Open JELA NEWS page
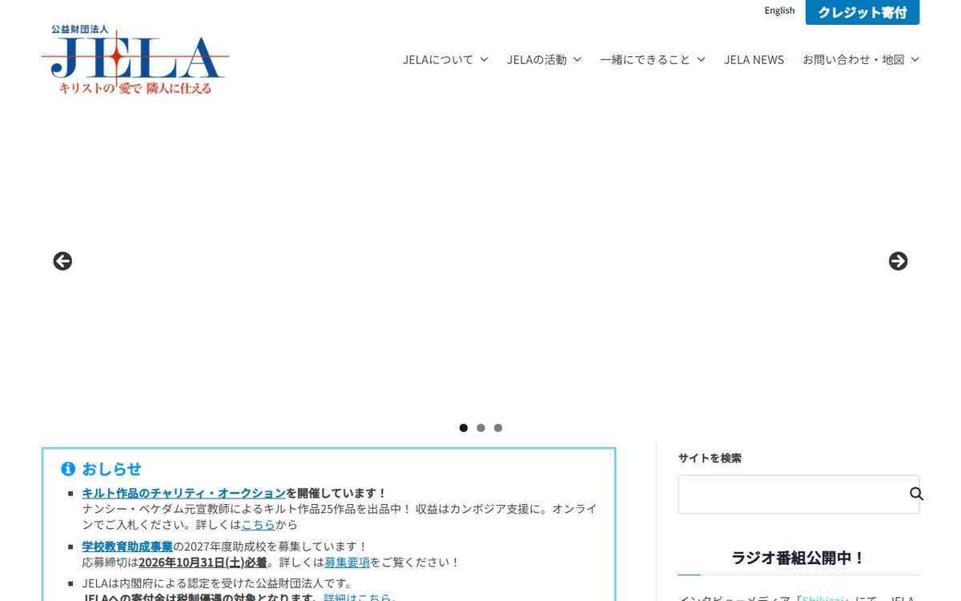 [754, 59]
